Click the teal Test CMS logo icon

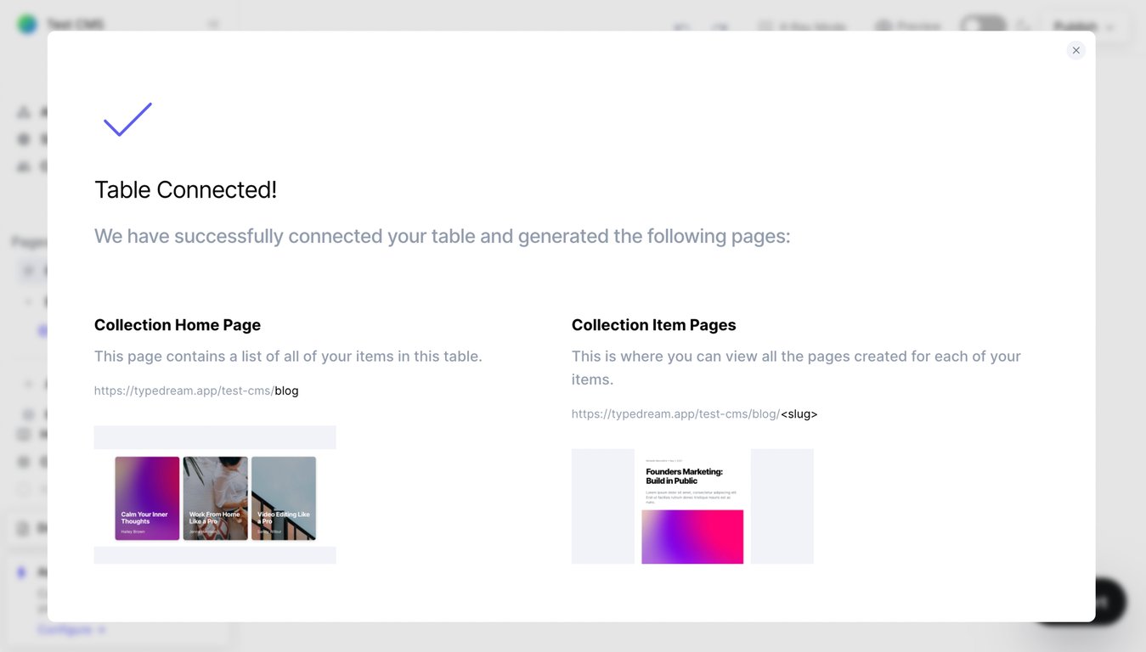pyautogui.click(x=25, y=24)
